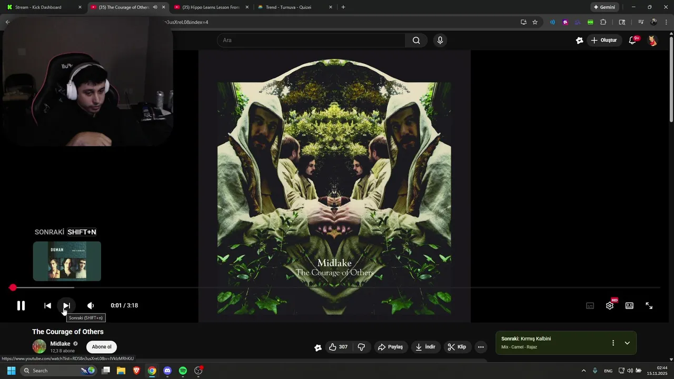Open File Explorer from taskbar
674x379 pixels.
click(x=121, y=371)
